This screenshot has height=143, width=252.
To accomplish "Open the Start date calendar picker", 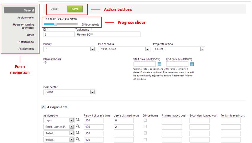I will [x=160, y=64].
